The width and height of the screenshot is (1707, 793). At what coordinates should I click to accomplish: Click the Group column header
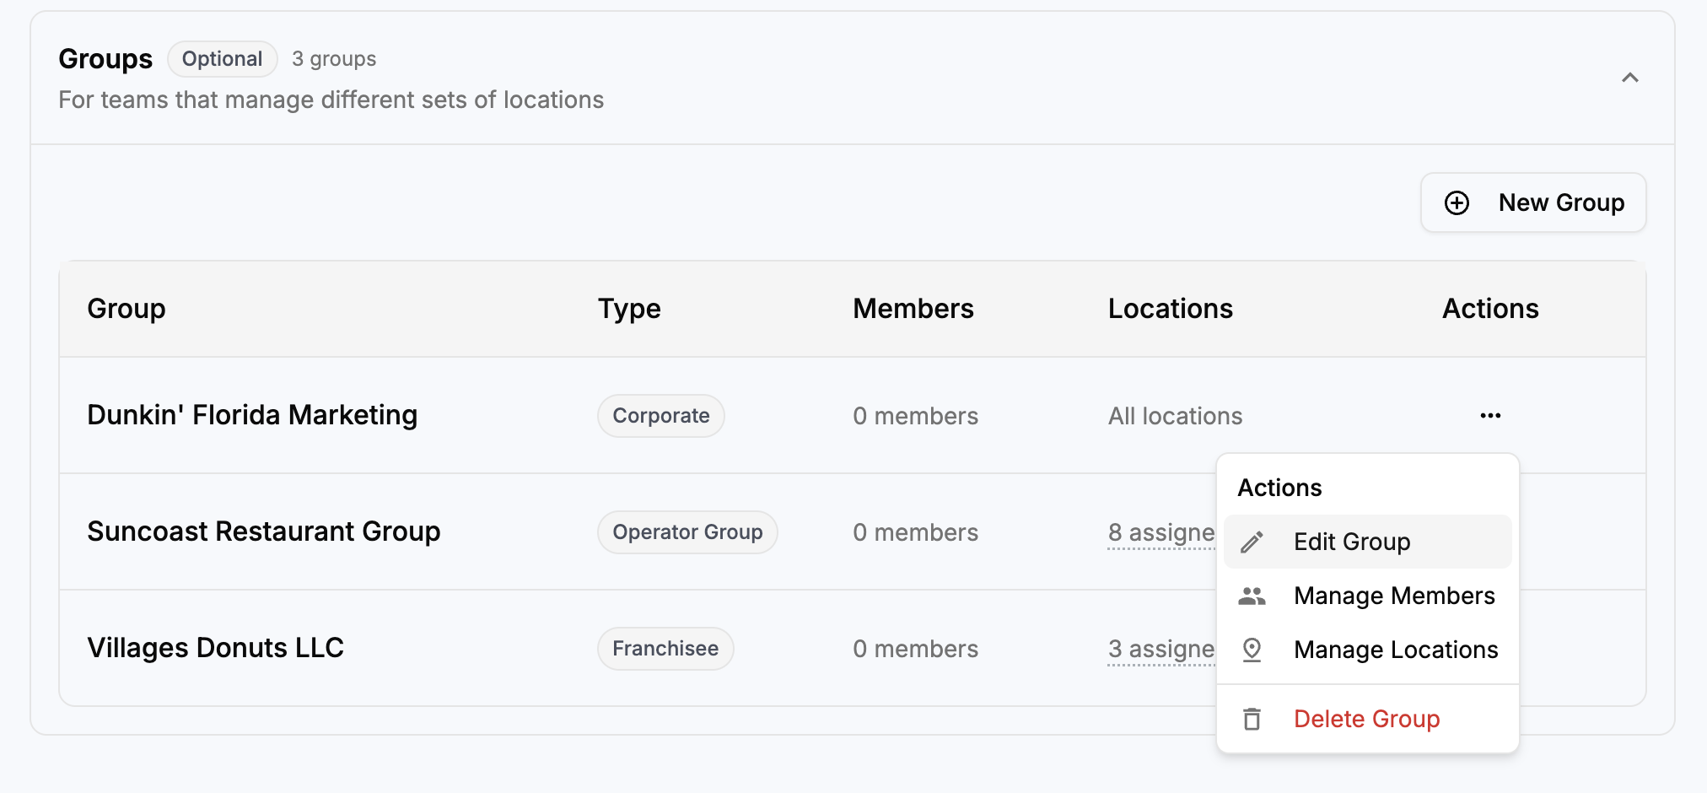coord(127,309)
